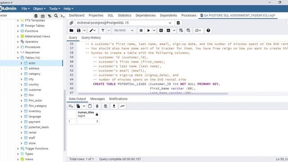Screen dimensions: 288x162
Task: Switch to the Dashboard tab
Action: (x=76, y=15)
